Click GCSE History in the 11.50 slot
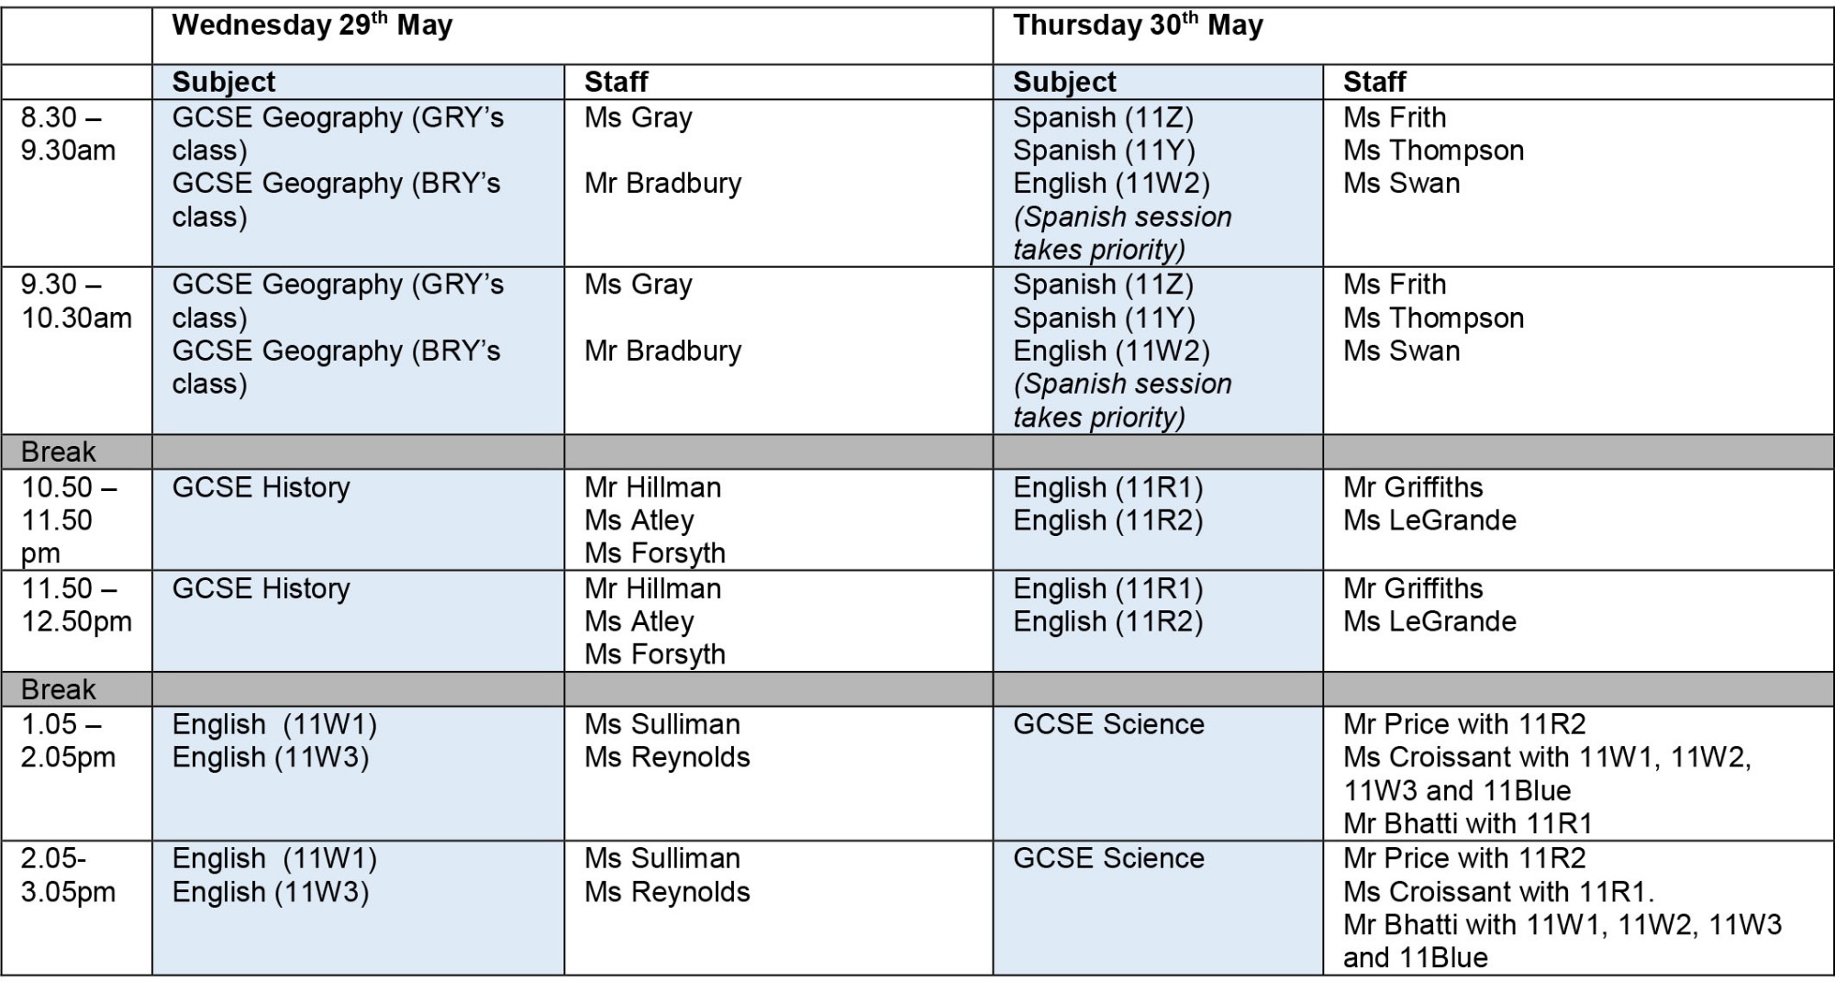Screen dimensions: 1835x982 261,588
